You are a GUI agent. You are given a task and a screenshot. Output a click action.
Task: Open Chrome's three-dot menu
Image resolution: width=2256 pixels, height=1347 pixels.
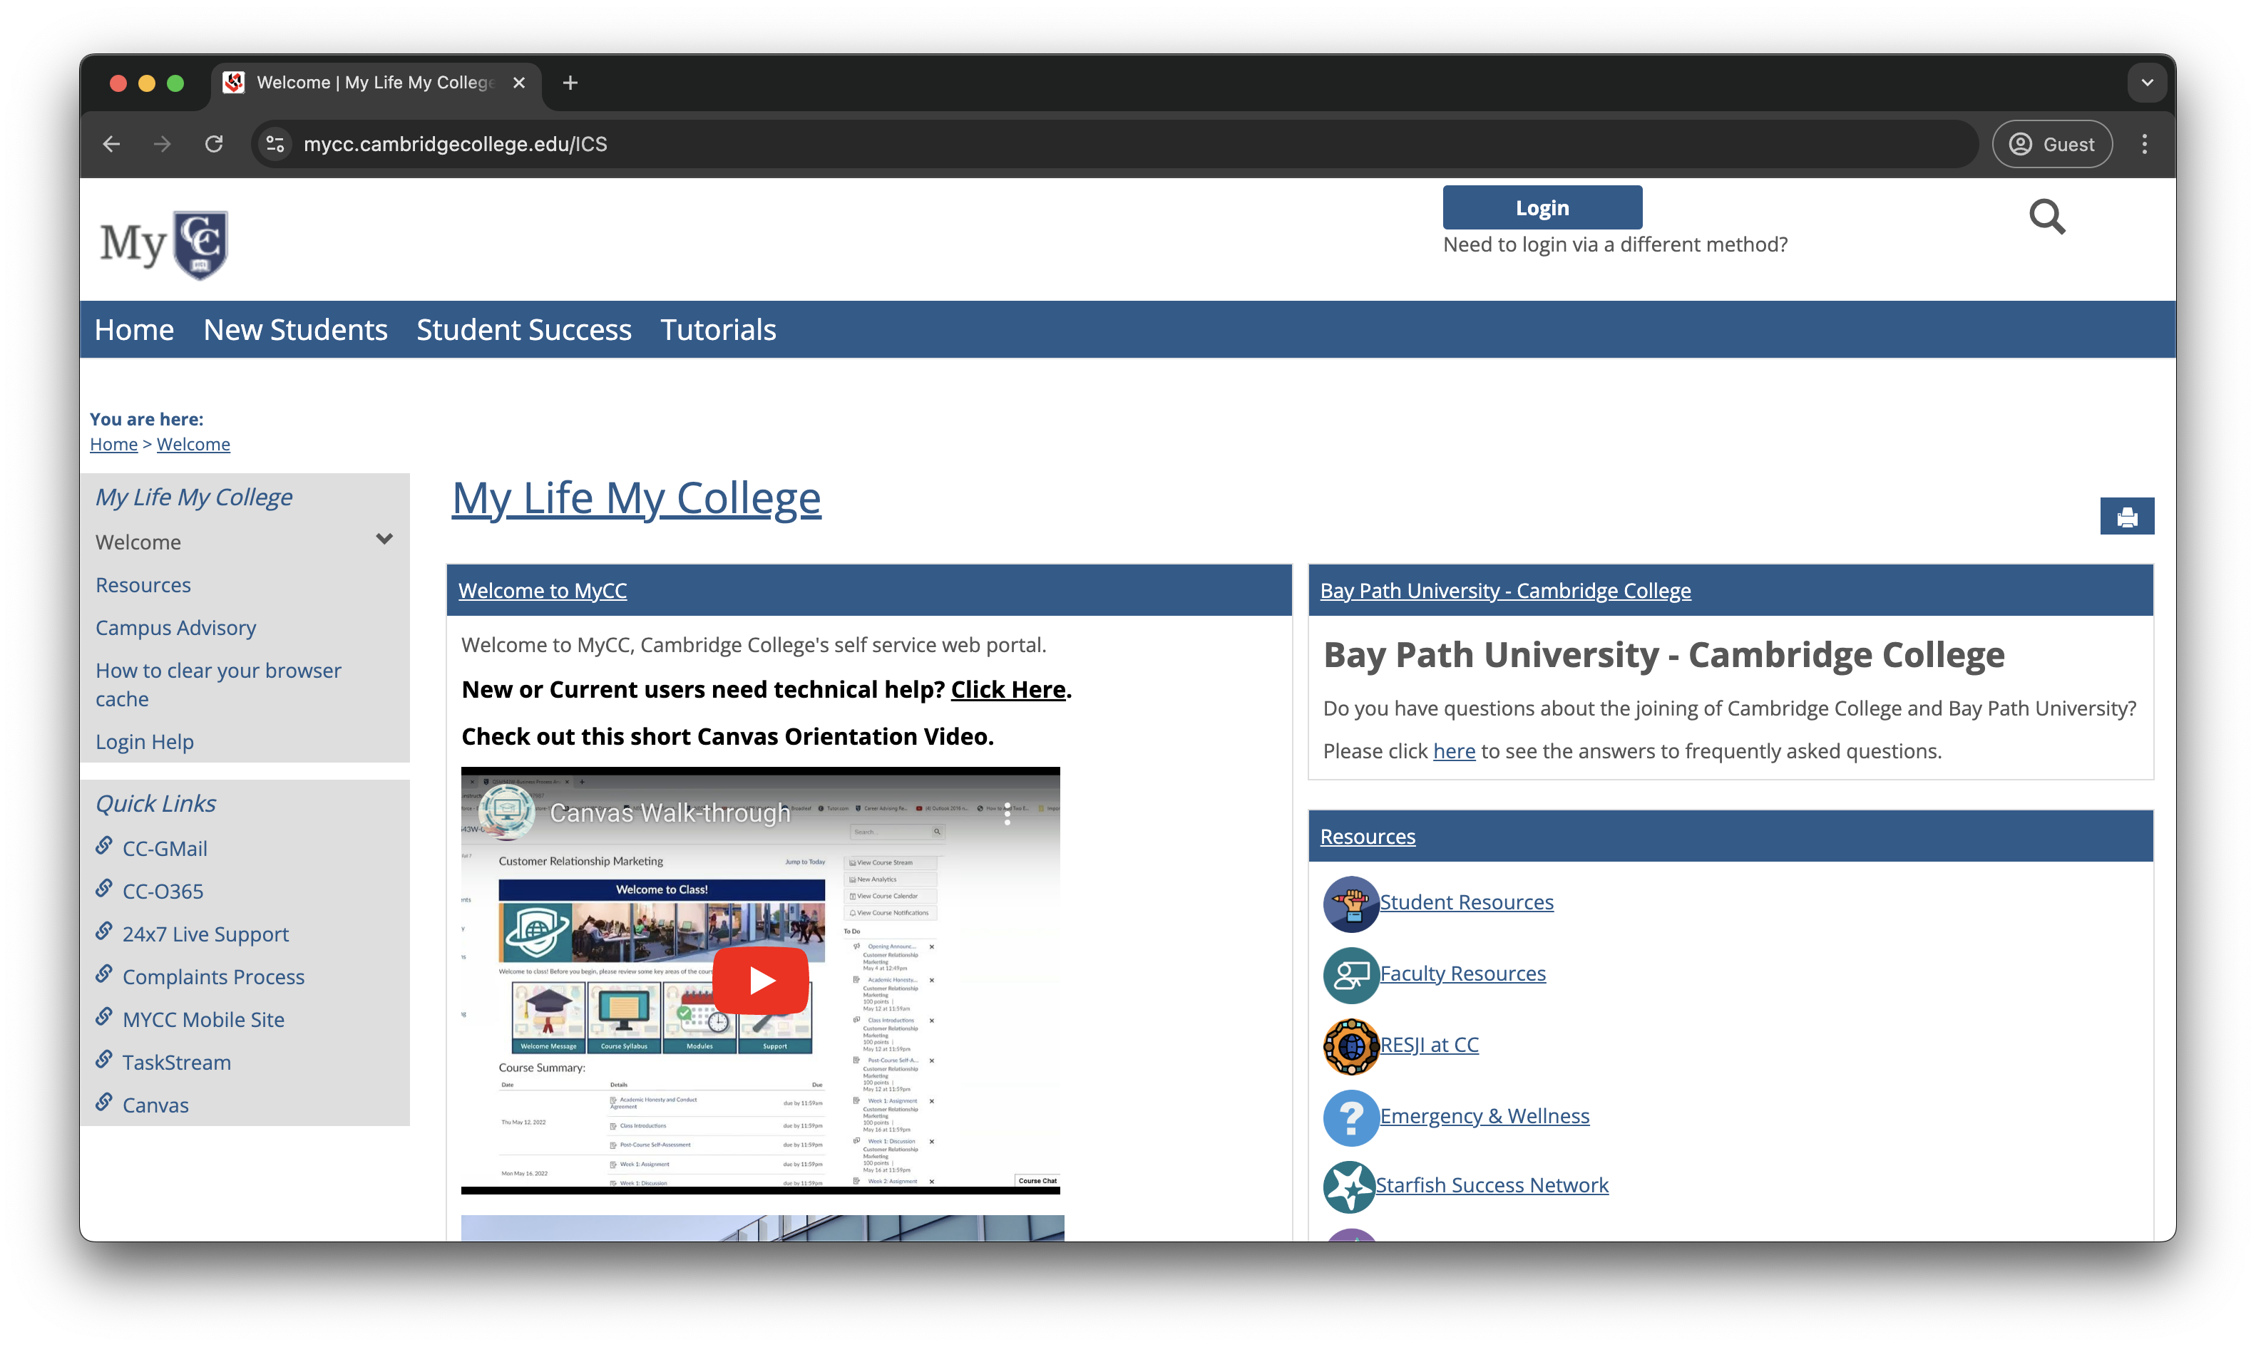point(2145,143)
